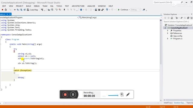Open the EDIT menu
The image size is (193, 108).
[x=4, y=6]
